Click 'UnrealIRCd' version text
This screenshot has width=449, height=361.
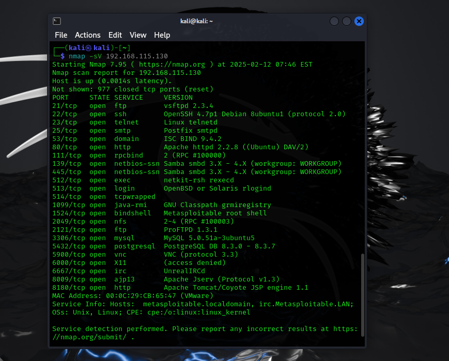[x=184, y=271]
